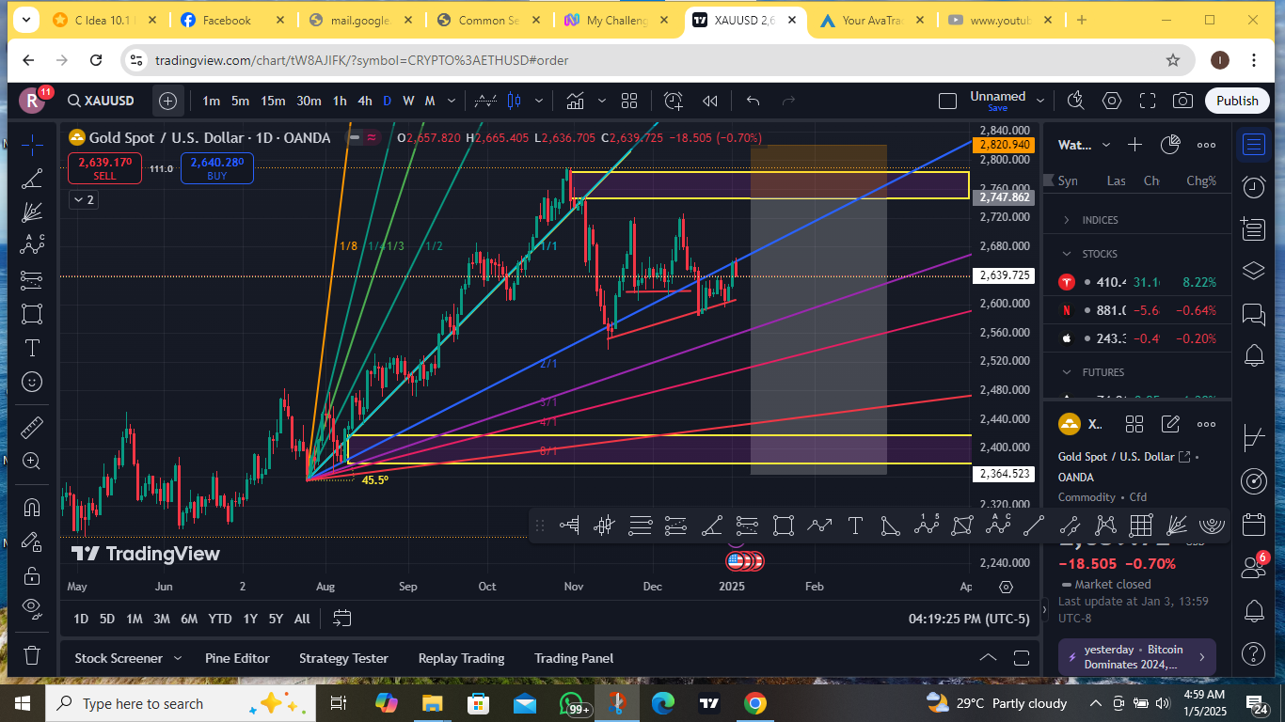Viewport: 1285px width, 722px height.
Task: Click the red SELL price box
Action: (105, 168)
